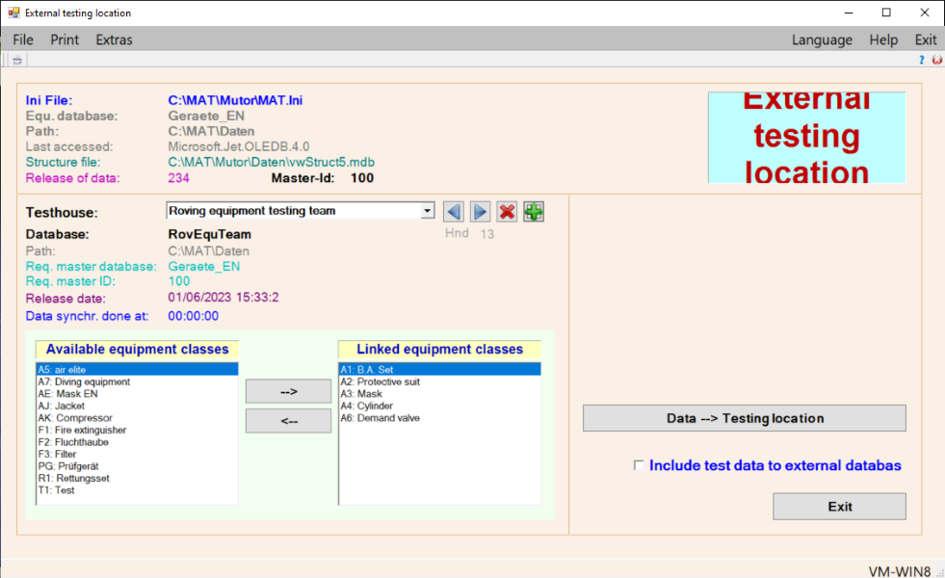
Task: Enable Include test data to external database
Action: [x=638, y=466]
